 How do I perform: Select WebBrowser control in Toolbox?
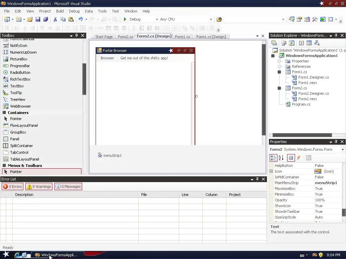click(x=20, y=106)
